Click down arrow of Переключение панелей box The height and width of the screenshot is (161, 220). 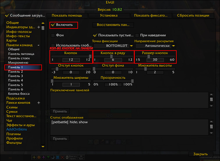coord(211,106)
